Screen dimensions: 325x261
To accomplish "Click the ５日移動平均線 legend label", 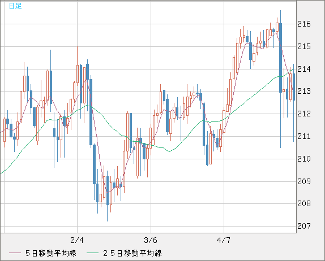I will [x=51, y=253].
